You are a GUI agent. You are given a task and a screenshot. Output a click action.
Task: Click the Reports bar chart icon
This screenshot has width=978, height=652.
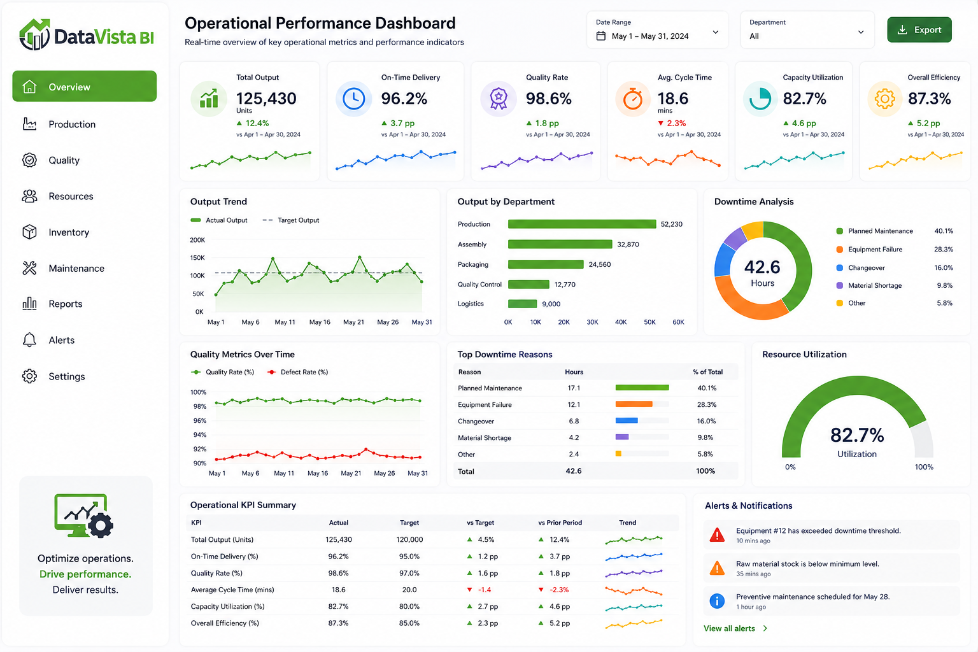tap(29, 304)
